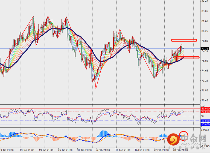The width and height of the screenshot is (210, 153).
Task: Click the 13 Jan 21:00 time label
Action: 27,150
